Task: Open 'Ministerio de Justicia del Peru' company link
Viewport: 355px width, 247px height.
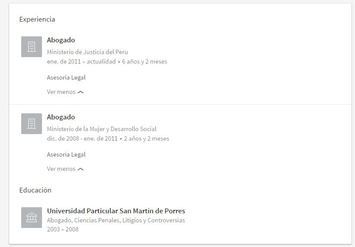Action: click(x=87, y=52)
